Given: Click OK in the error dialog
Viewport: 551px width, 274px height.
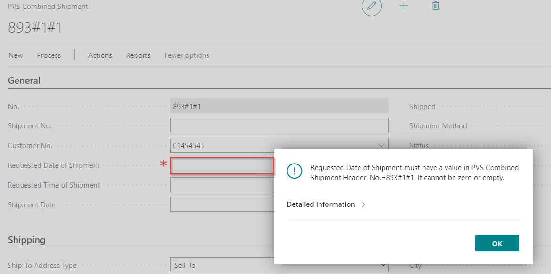Looking at the screenshot, I should (497, 243).
